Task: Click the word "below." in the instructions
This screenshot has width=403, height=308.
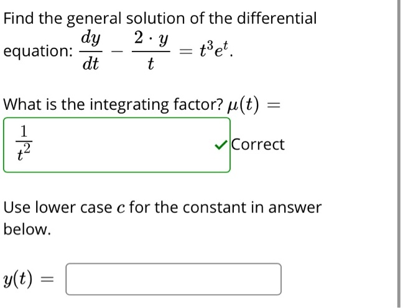Action: [x=27, y=229]
